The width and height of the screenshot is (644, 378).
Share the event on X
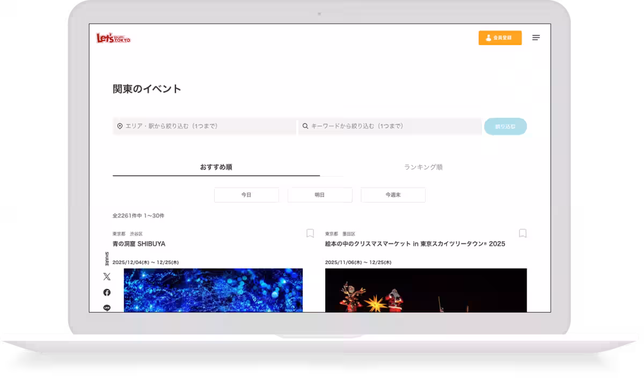[107, 277]
